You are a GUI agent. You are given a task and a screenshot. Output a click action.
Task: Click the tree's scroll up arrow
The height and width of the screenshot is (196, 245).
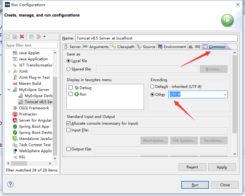(x=55, y=53)
